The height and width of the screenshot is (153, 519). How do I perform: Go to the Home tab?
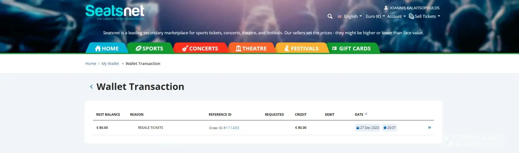[107, 48]
